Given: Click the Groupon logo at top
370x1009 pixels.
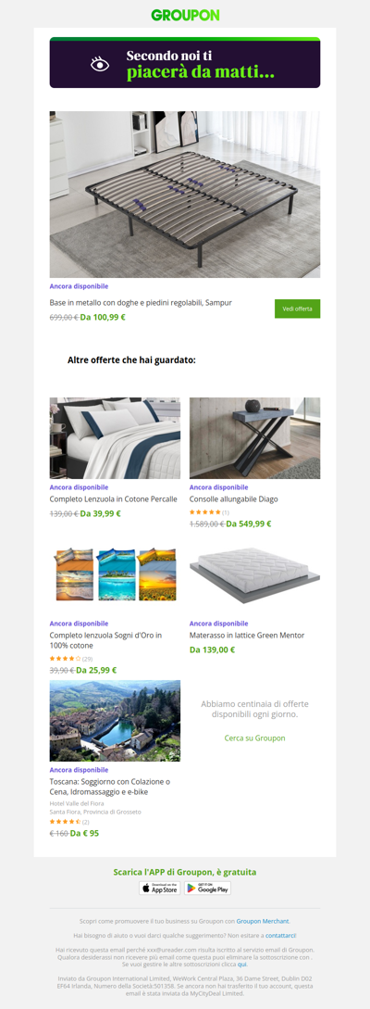Looking at the screenshot, I should 185,16.
